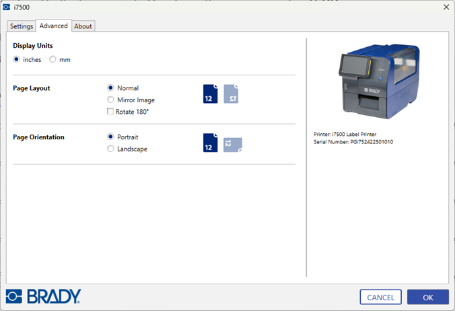Viewport: 455px width, 311px height.
Task: Confirm settings with the OK button
Action: (428, 297)
